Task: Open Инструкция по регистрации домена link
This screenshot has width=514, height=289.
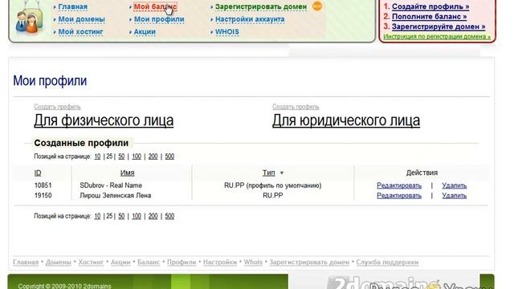Action: pos(437,36)
